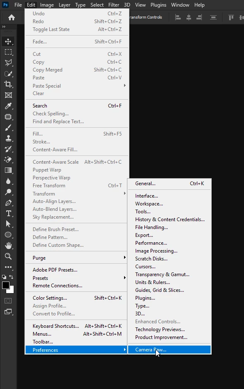Screen dimensions: 244x389
Task: Click the Photoshop Ps logo
Action: (5, 5)
